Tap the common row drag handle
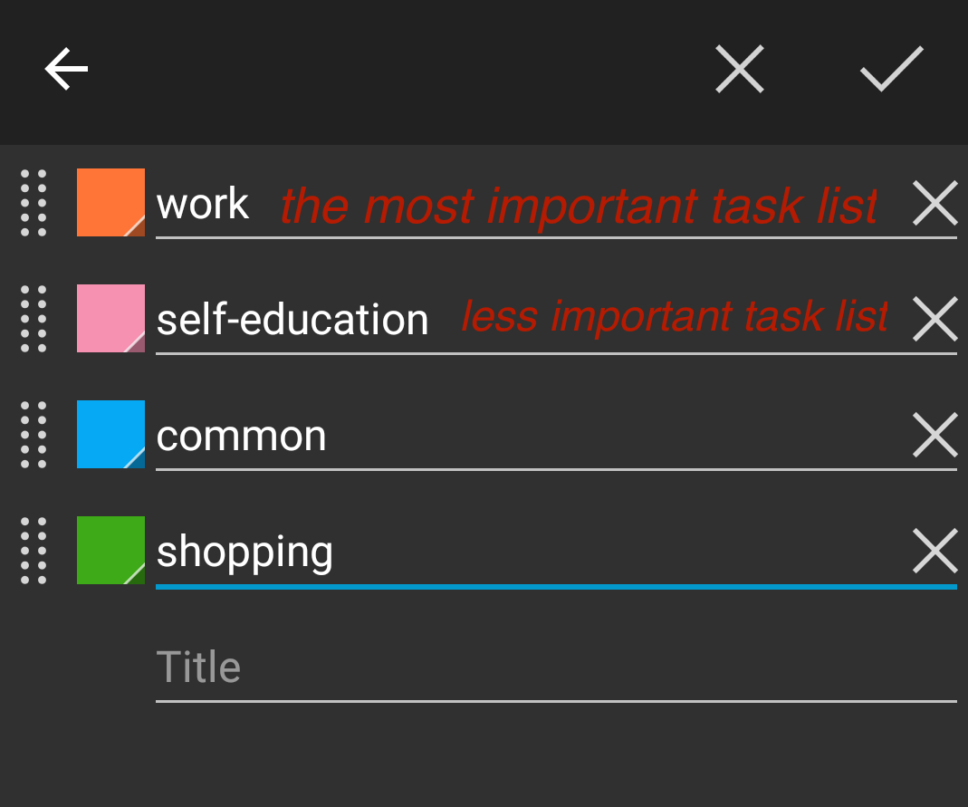Screen dimensions: 968x807 point(34,435)
